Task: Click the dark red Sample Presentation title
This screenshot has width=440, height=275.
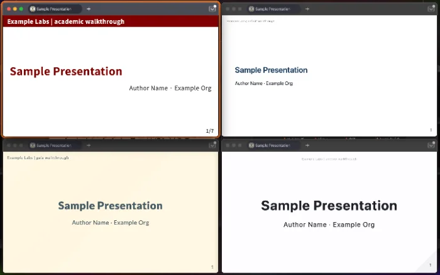Action: coord(66,72)
